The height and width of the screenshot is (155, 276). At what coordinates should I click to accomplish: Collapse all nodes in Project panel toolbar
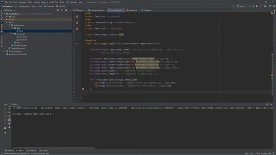[x=62, y=10]
